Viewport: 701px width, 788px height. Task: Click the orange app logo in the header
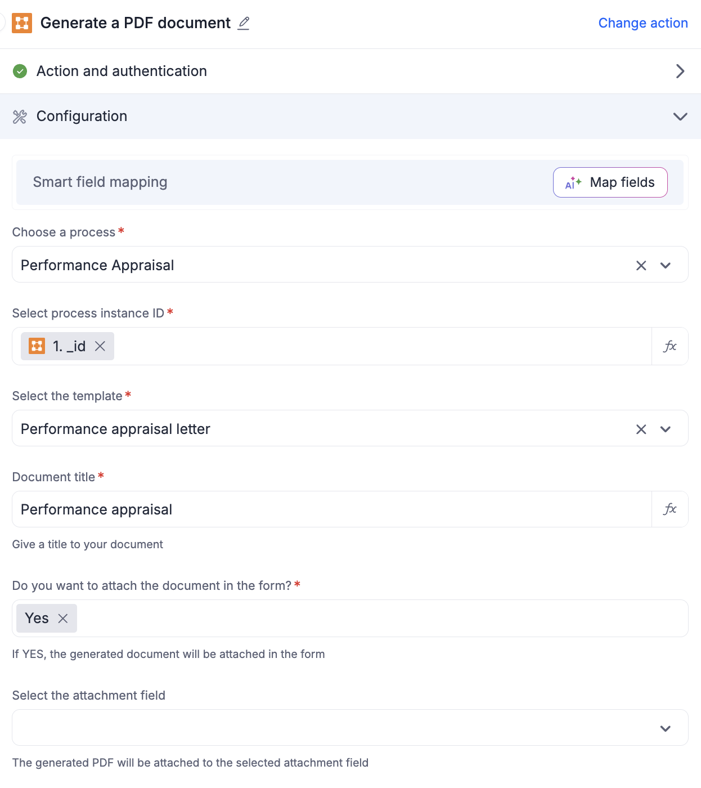(22, 23)
